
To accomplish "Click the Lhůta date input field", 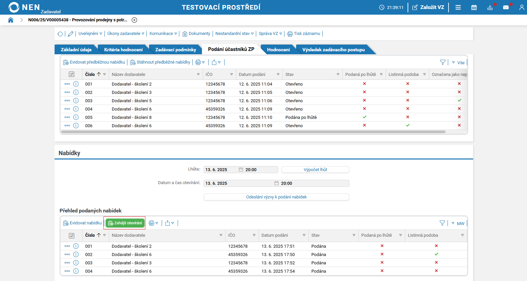I will pos(221,170).
